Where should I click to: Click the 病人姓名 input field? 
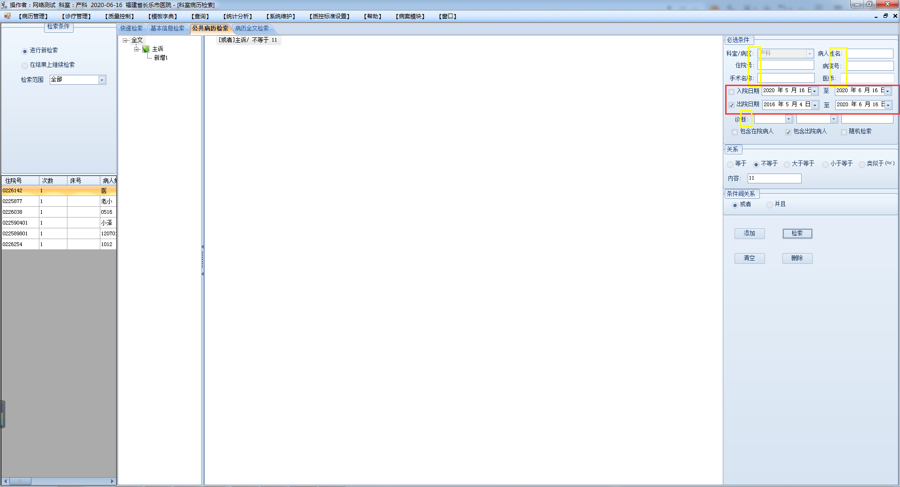point(870,54)
